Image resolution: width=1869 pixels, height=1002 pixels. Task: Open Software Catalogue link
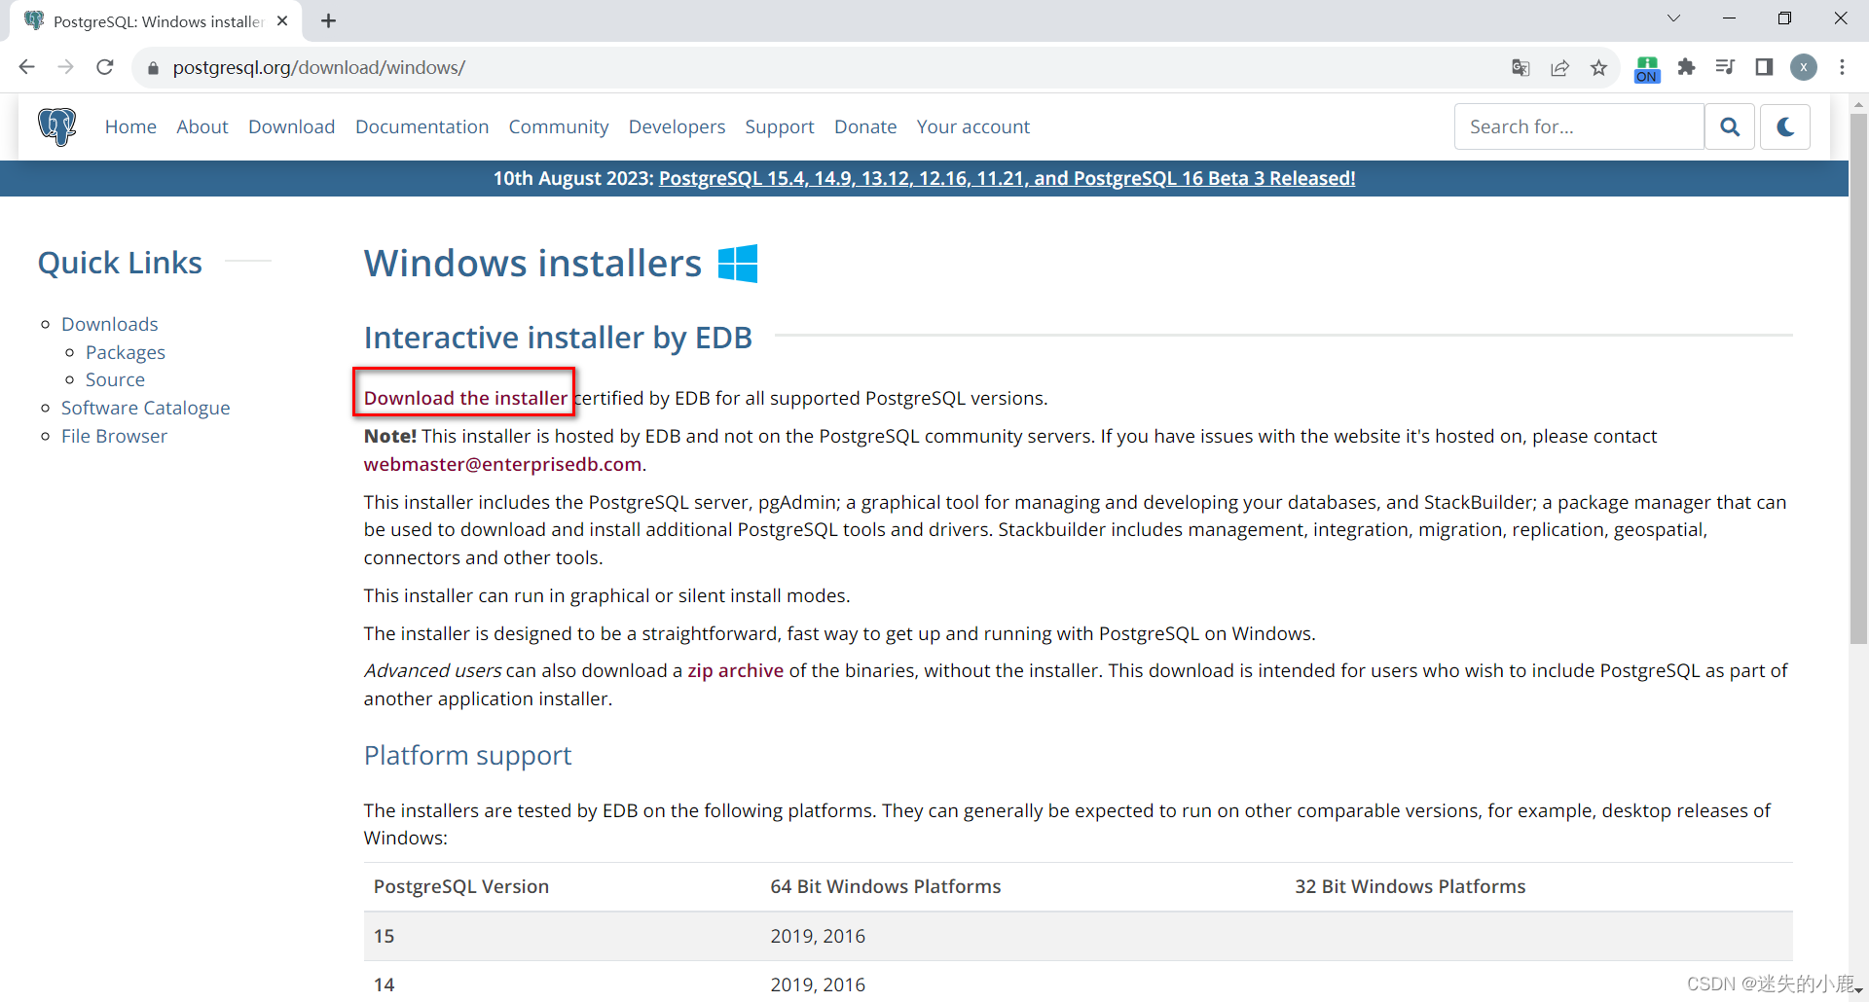(146, 408)
